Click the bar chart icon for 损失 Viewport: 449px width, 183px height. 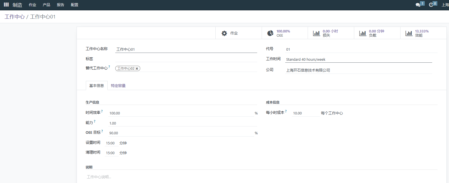(316, 33)
